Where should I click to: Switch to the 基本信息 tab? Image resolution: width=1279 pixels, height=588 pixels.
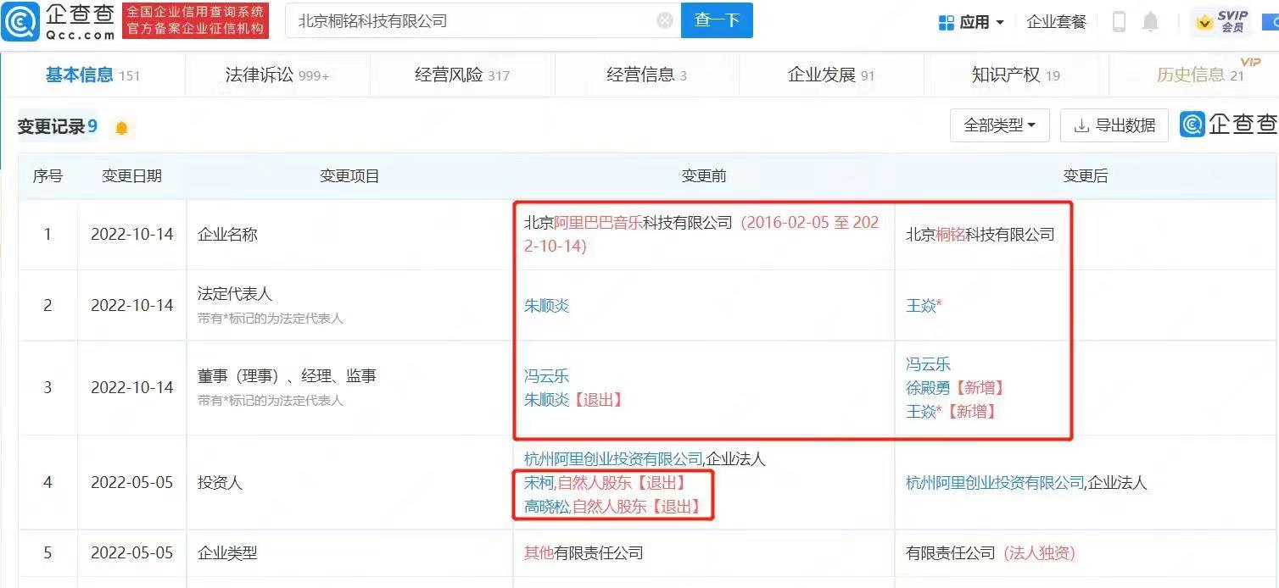click(x=92, y=75)
